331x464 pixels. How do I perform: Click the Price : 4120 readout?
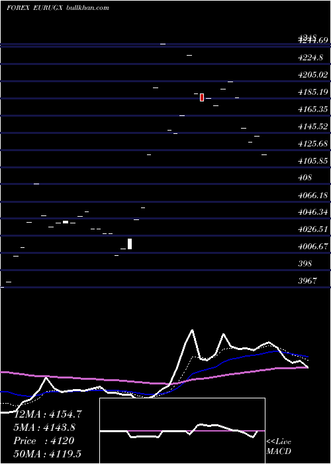coord(44,441)
